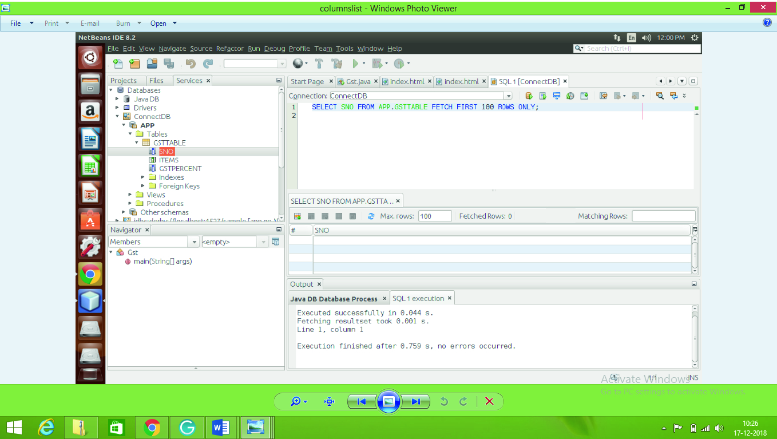Expand the Drivers tree node
The width and height of the screenshot is (777, 439).
[x=117, y=108]
